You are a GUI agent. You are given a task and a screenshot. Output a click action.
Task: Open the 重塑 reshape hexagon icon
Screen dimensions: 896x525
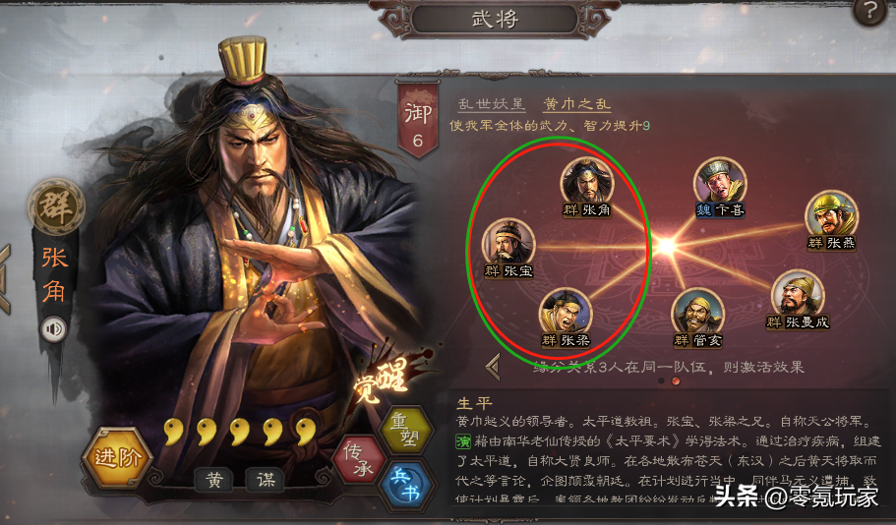[406, 429]
